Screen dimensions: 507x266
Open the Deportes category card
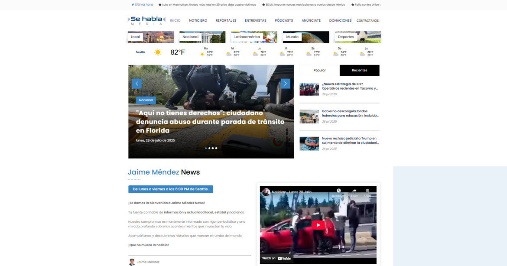(x=346, y=37)
